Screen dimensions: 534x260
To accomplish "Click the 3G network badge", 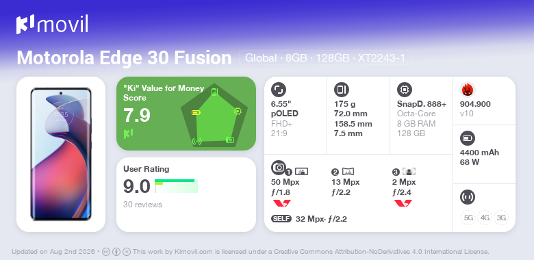I will pos(501,218).
